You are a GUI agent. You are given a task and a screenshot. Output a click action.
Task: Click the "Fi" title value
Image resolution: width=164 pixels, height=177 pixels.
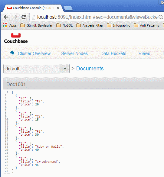(x=39, y=101)
